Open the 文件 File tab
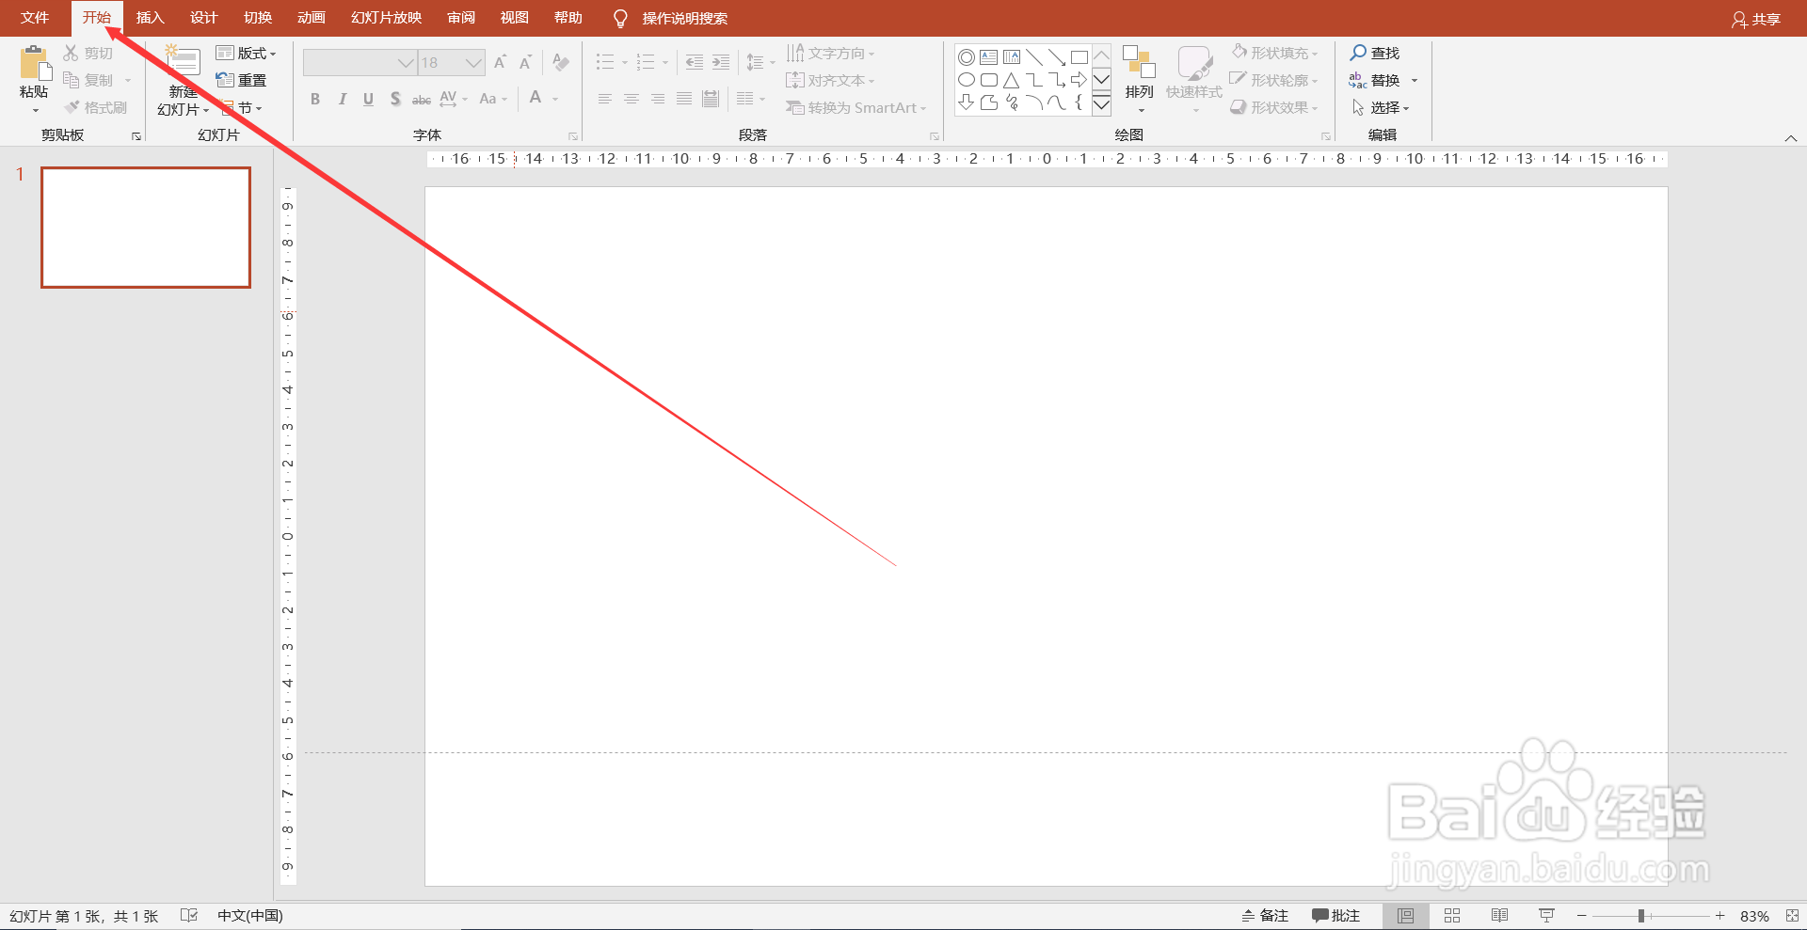 point(35,18)
